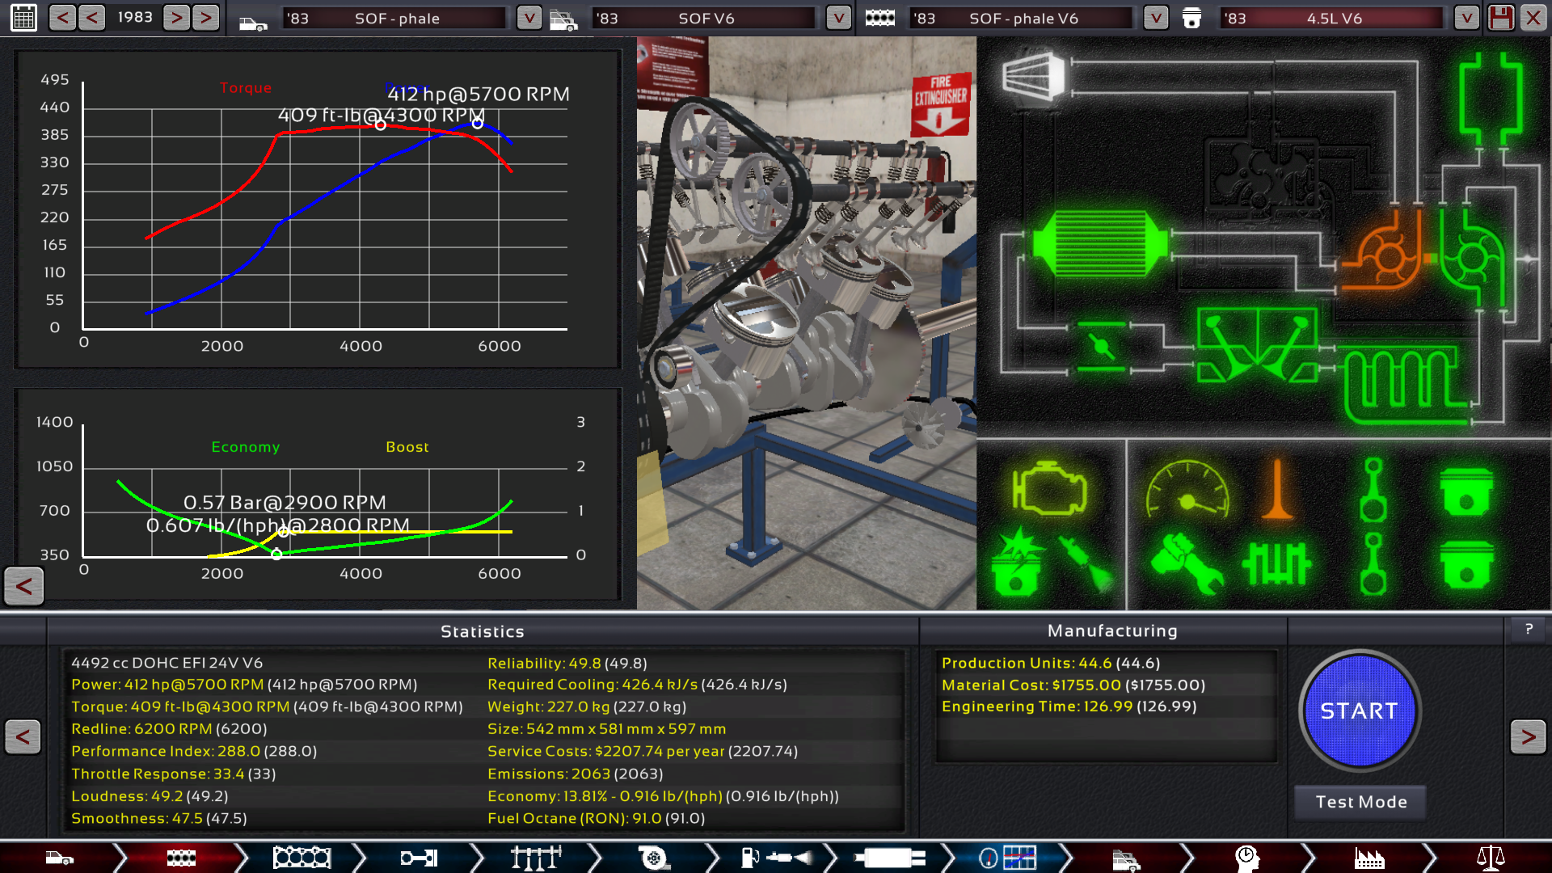Open the '83 SOF - phale model dropdown
Viewport: 1552px width, 873px height.
tap(529, 18)
